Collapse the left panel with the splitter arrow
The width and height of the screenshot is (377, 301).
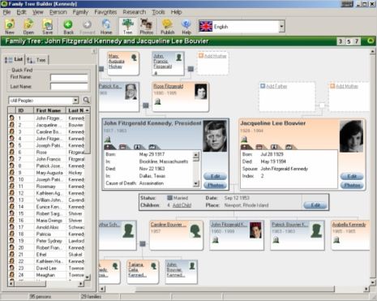[95, 51]
